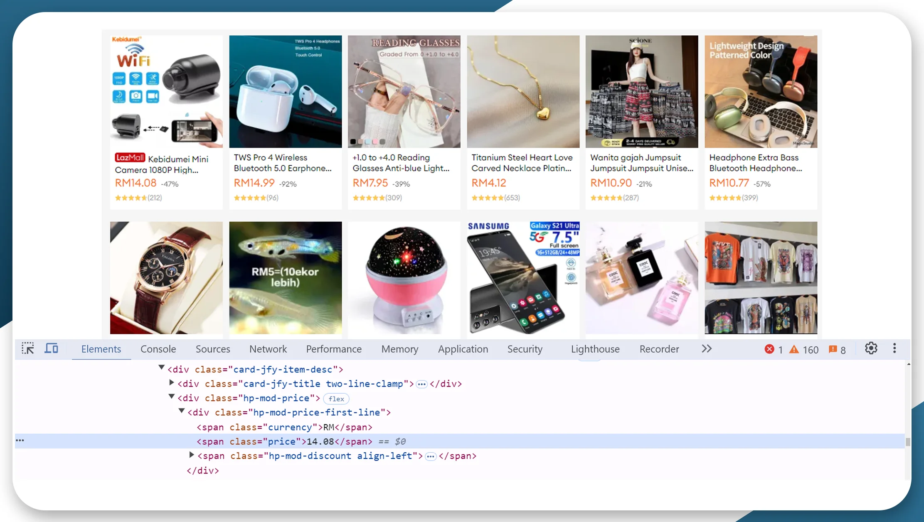Open the Application panel tab
924x522 pixels.
click(463, 349)
